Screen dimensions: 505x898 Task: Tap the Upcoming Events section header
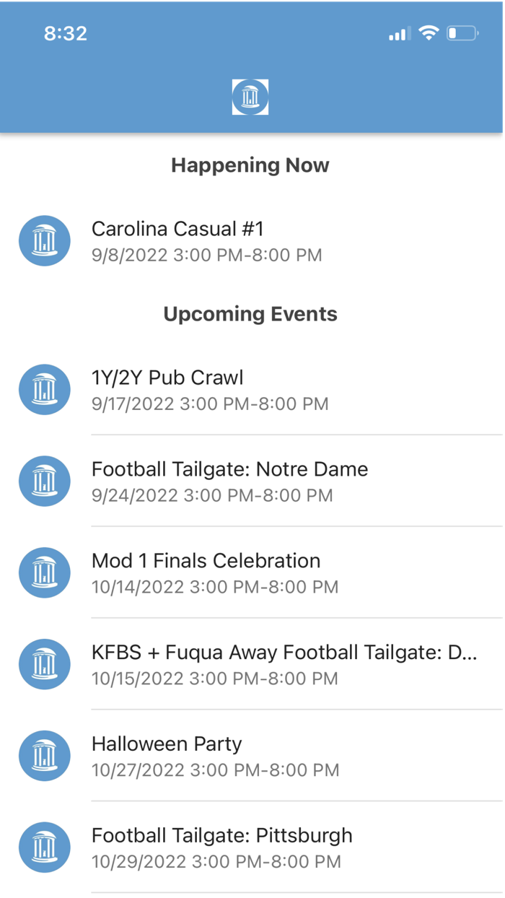pyautogui.click(x=250, y=314)
